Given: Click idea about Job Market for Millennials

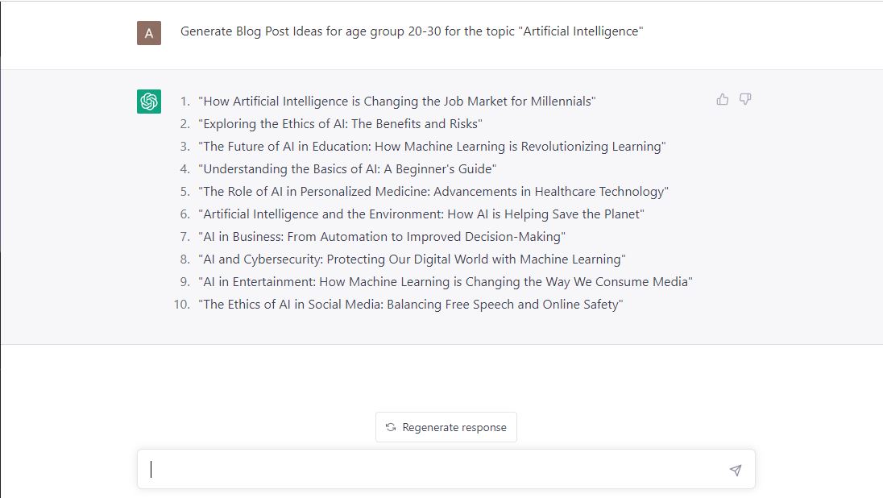Looking at the screenshot, I should (x=396, y=102).
